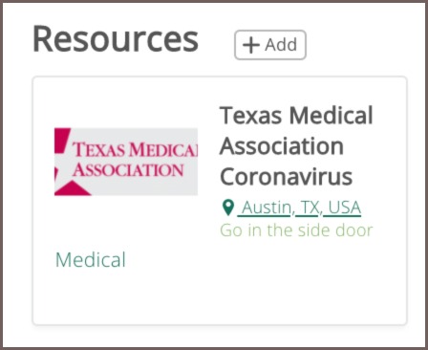This screenshot has width=428, height=350.
Task: Click the Resources section heading
Action: [x=116, y=39]
